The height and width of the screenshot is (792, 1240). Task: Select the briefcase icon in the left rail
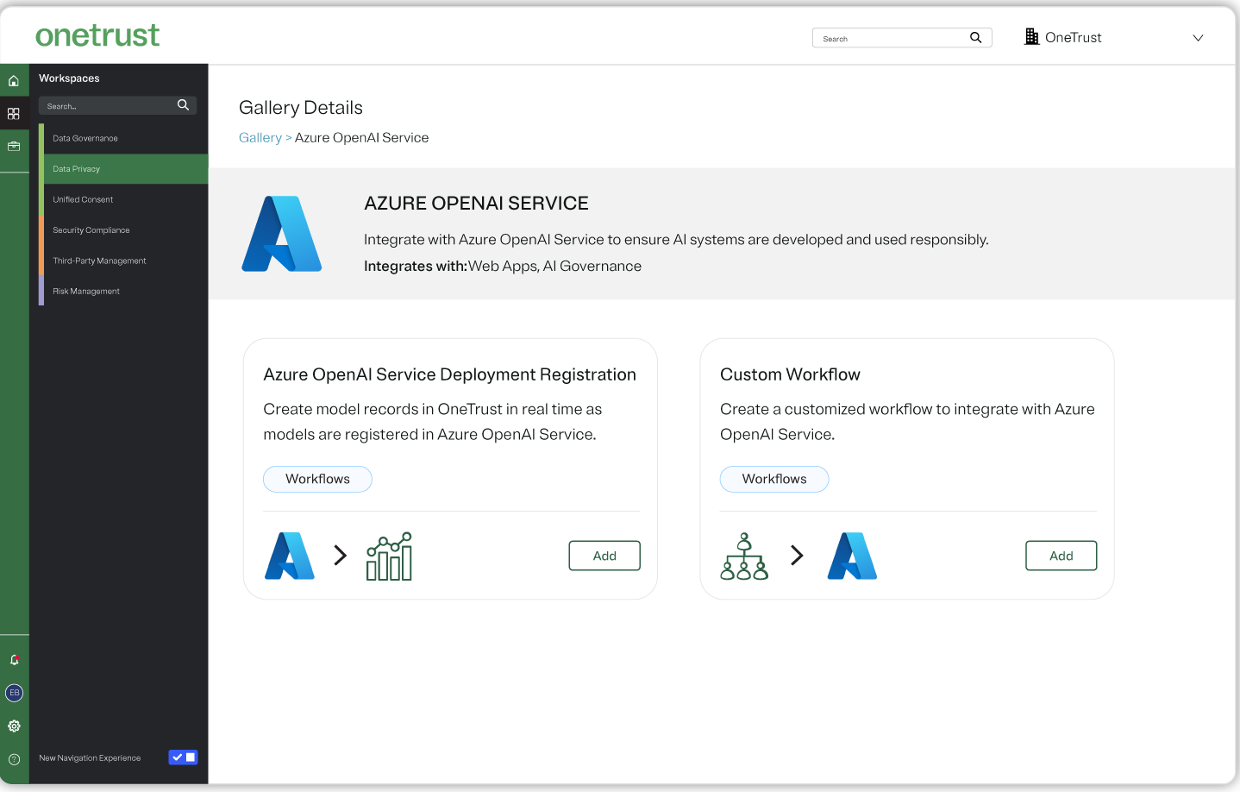point(14,147)
